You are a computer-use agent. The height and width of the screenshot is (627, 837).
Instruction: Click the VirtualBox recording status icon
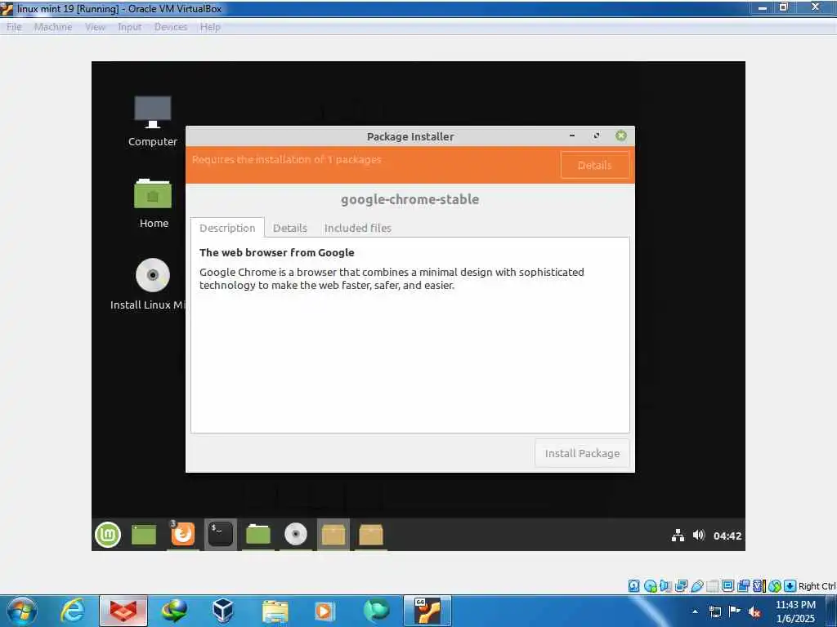click(x=743, y=586)
